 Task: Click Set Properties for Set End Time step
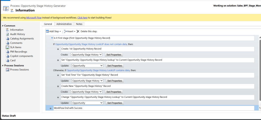click(x=115, y=81)
